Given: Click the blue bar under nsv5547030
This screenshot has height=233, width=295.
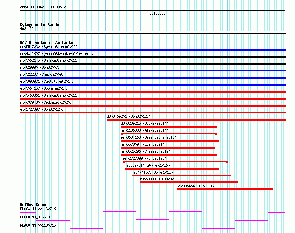Looking at the screenshot, I should (x=152, y=50).
